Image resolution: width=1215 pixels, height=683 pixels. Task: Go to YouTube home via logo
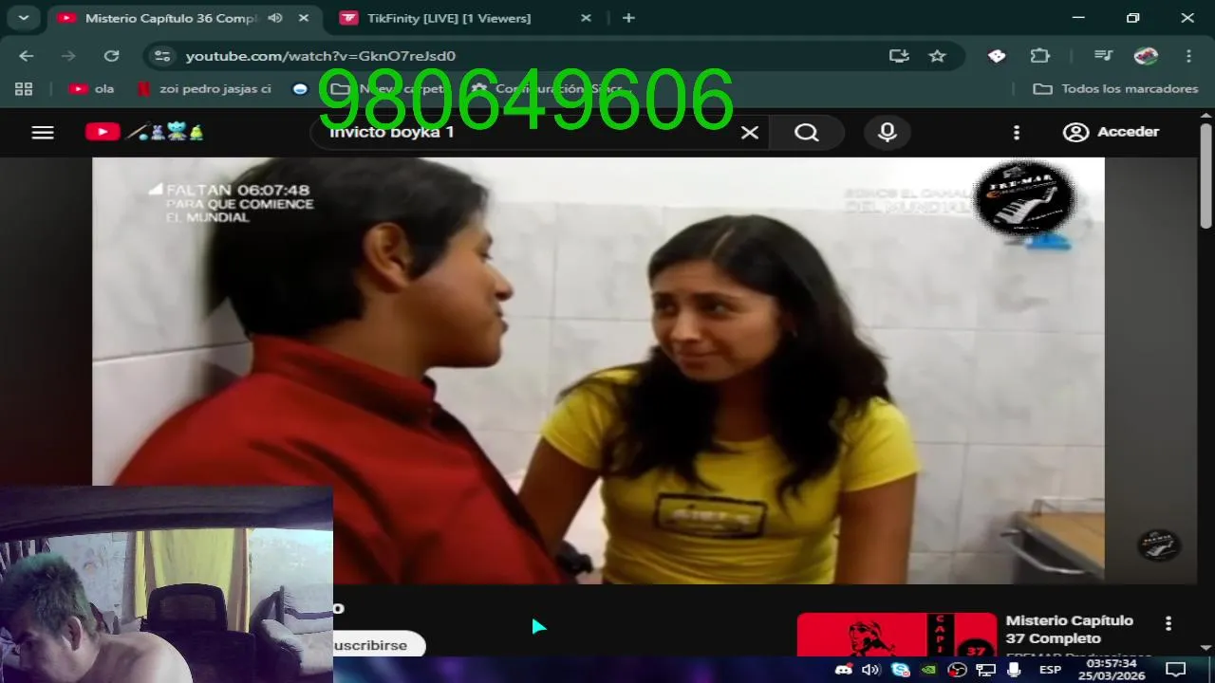(144, 132)
